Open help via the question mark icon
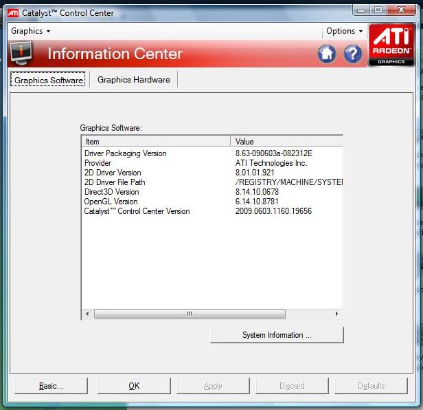The height and width of the screenshot is (410, 423). coord(352,54)
